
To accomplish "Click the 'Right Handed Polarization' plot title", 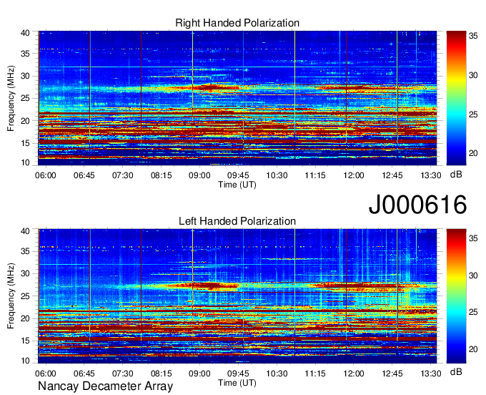I will 237,23.
